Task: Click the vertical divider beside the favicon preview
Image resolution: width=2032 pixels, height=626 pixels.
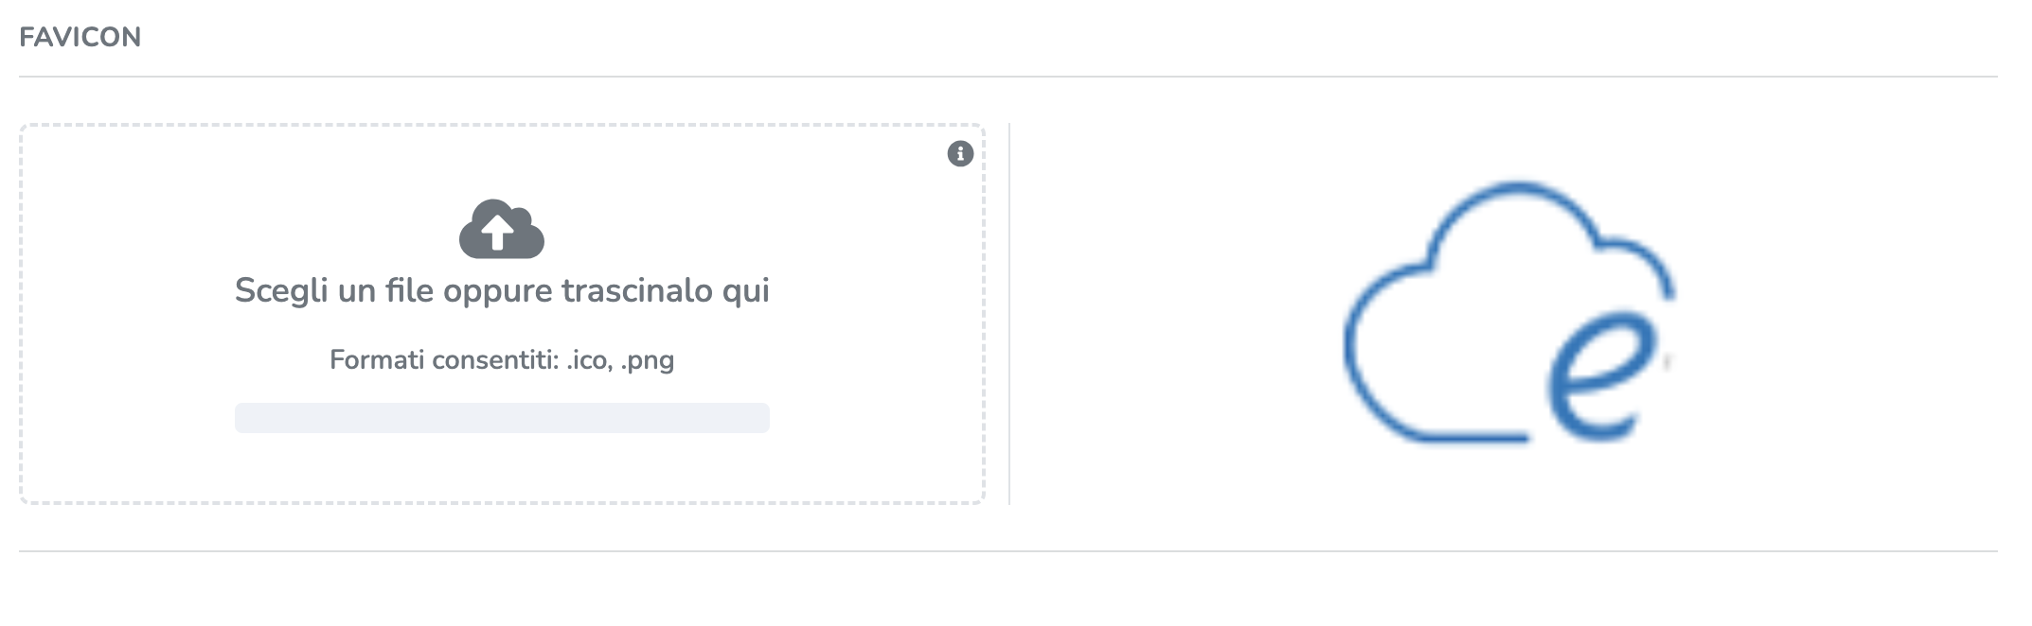Action: [1009, 312]
